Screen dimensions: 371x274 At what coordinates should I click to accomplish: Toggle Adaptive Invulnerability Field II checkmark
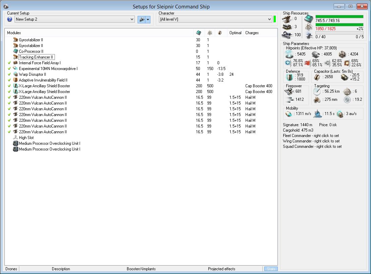(9, 80)
